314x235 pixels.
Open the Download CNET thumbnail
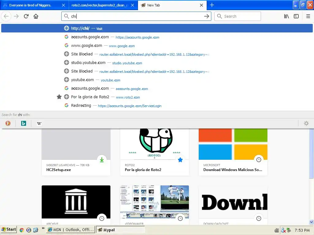click(x=233, y=202)
